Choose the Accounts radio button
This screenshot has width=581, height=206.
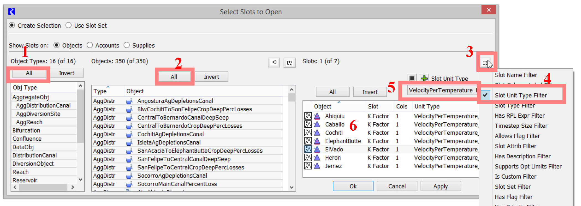(90, 45)
